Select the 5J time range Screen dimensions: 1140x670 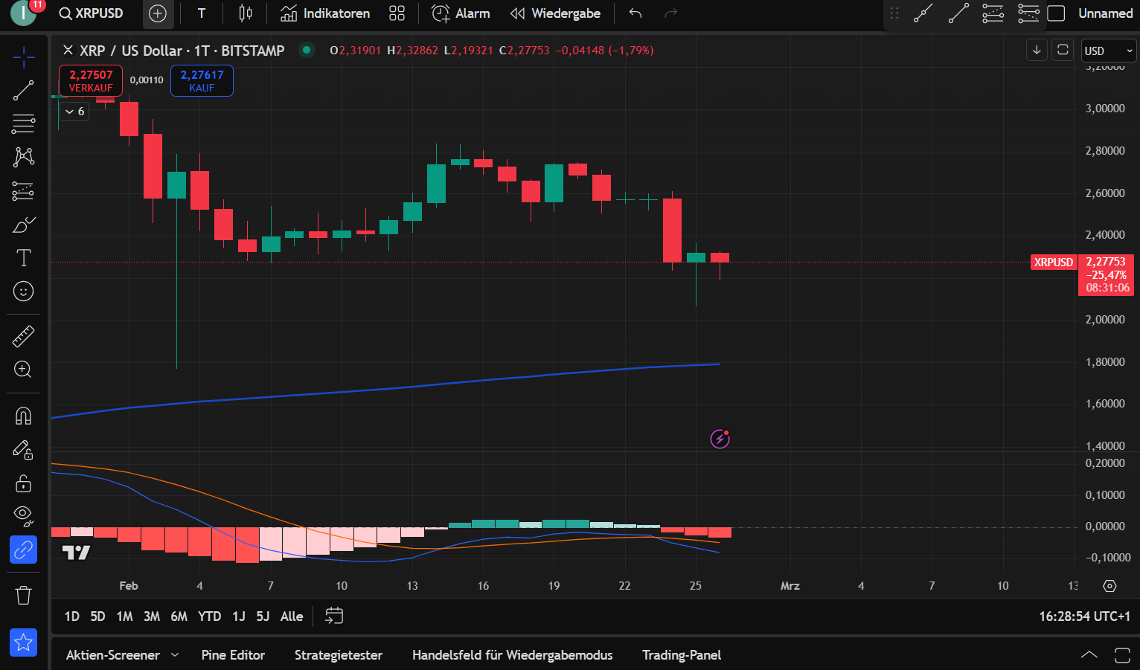263,616
